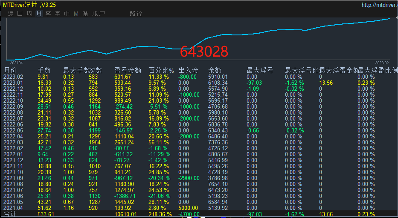Select the 2021.09 month row label

click(13, 178)
